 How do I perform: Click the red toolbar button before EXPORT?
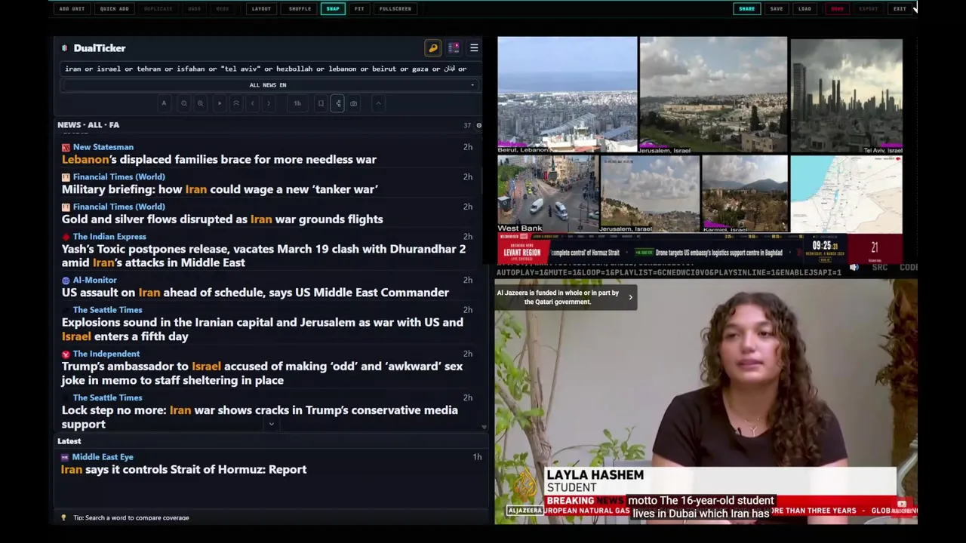click(x=837, y=9)
